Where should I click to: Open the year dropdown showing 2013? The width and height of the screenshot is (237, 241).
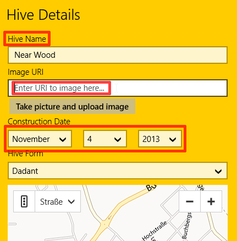[x=160, y=139]
